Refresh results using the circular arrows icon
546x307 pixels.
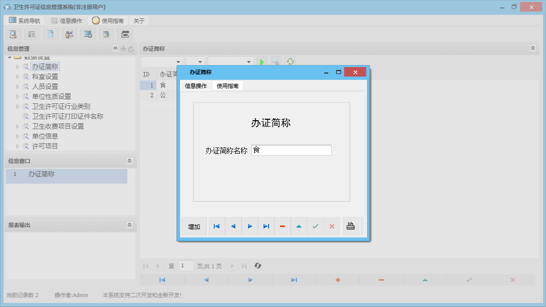click(x=290, y=61)
